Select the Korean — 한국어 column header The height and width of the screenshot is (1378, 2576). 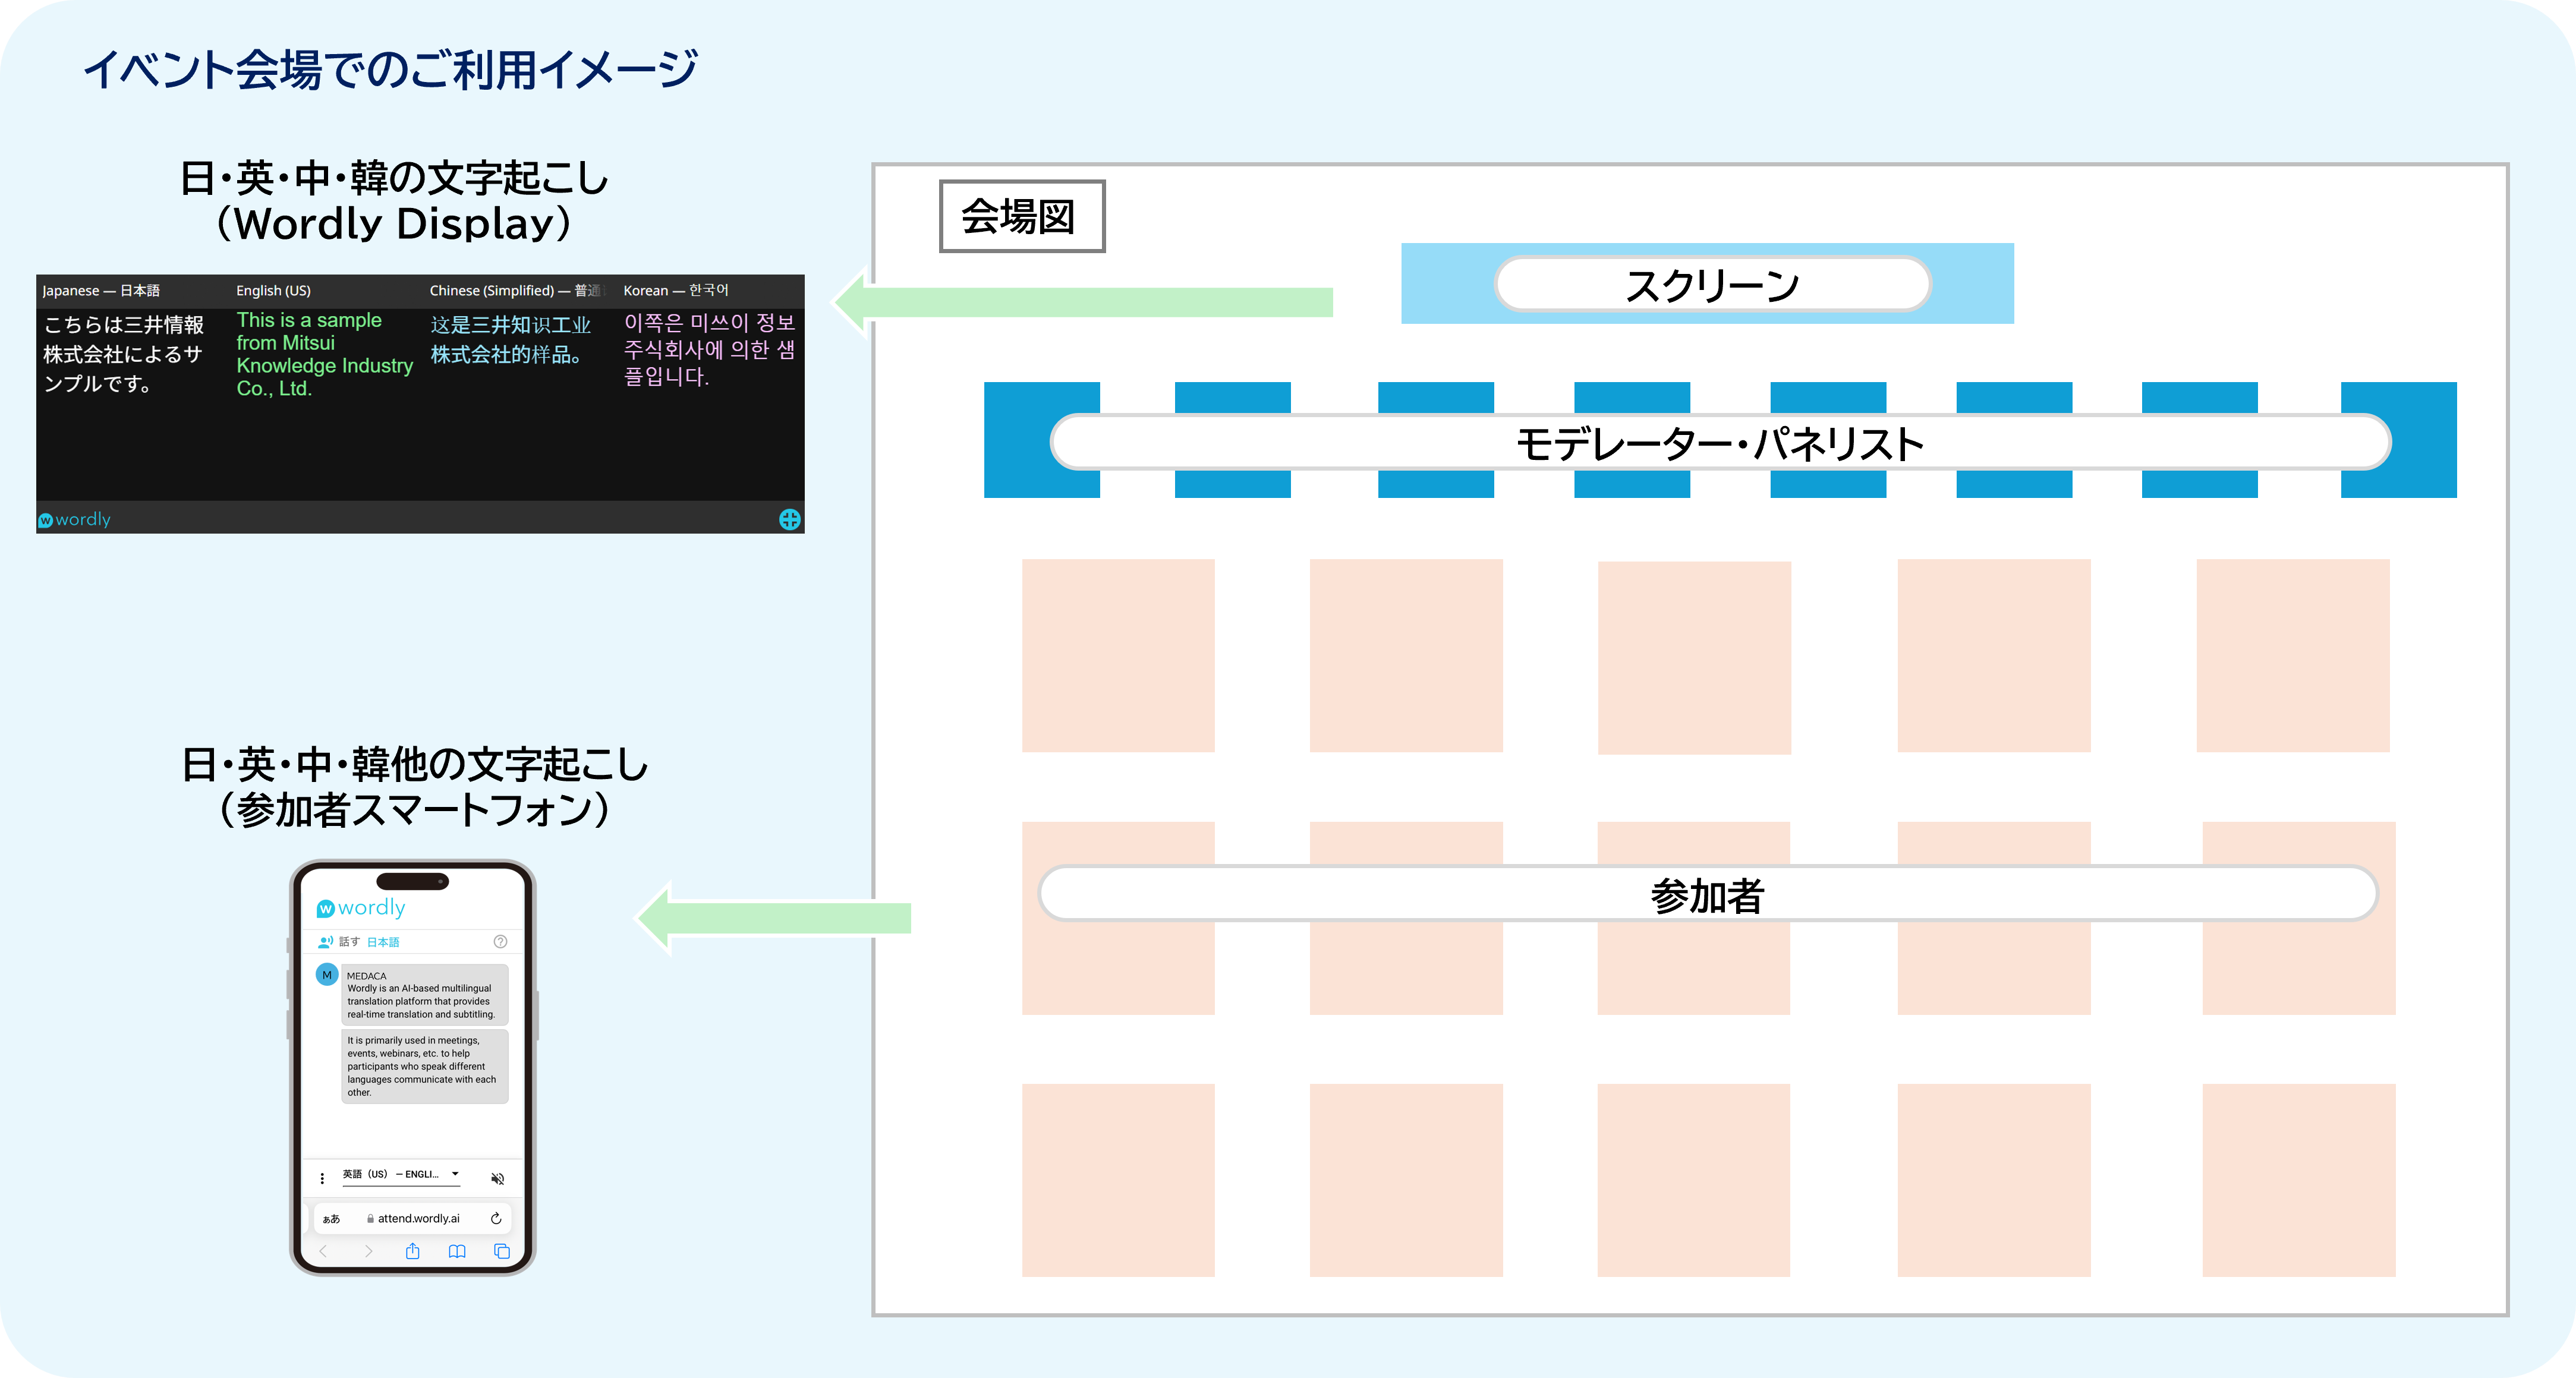676,291
